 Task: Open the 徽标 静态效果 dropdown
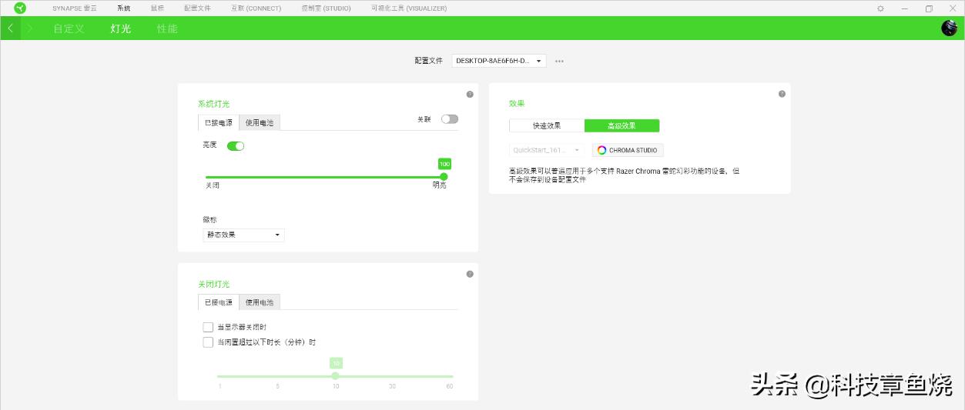pos(243,235)
